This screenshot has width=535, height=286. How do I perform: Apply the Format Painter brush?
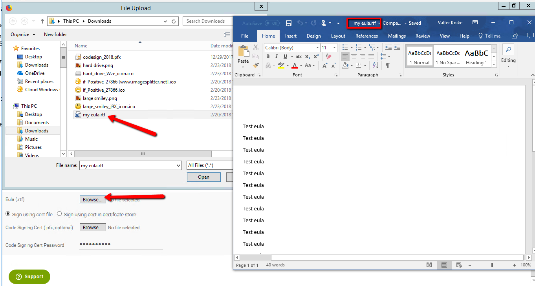(256, 65)
